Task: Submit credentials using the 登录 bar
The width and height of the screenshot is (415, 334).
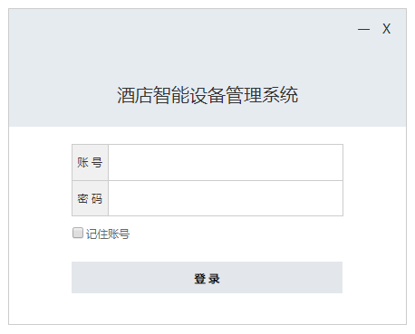Action: (207, 277)
